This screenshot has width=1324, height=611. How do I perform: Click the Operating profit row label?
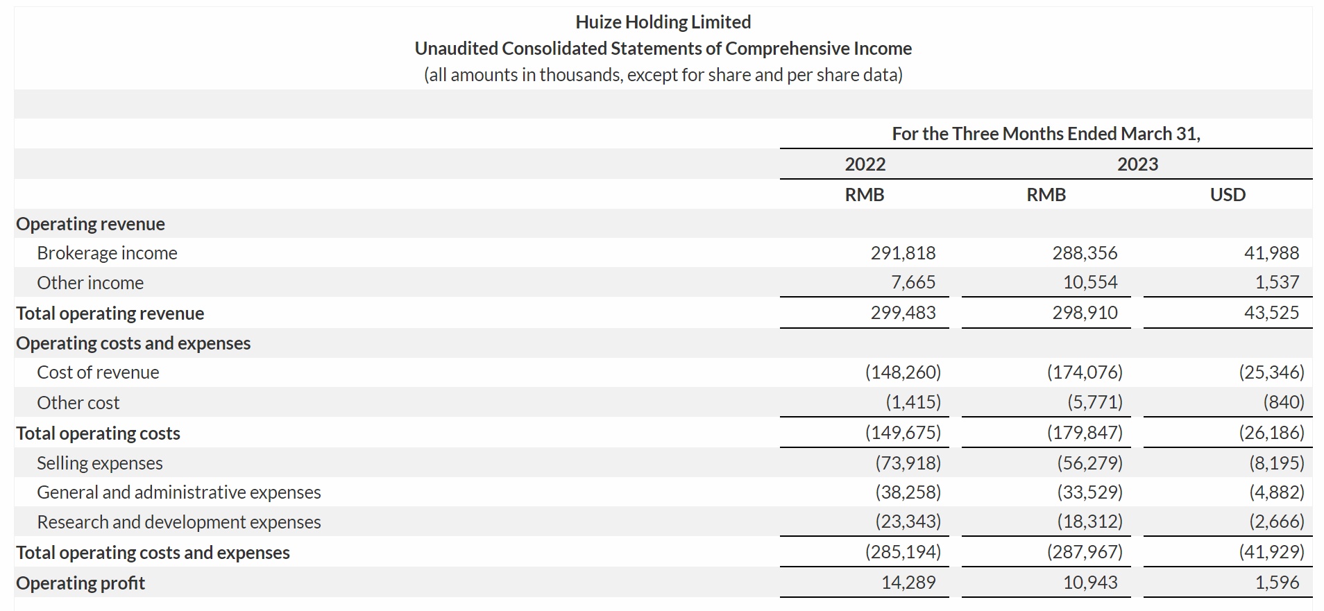click(80, 583)
